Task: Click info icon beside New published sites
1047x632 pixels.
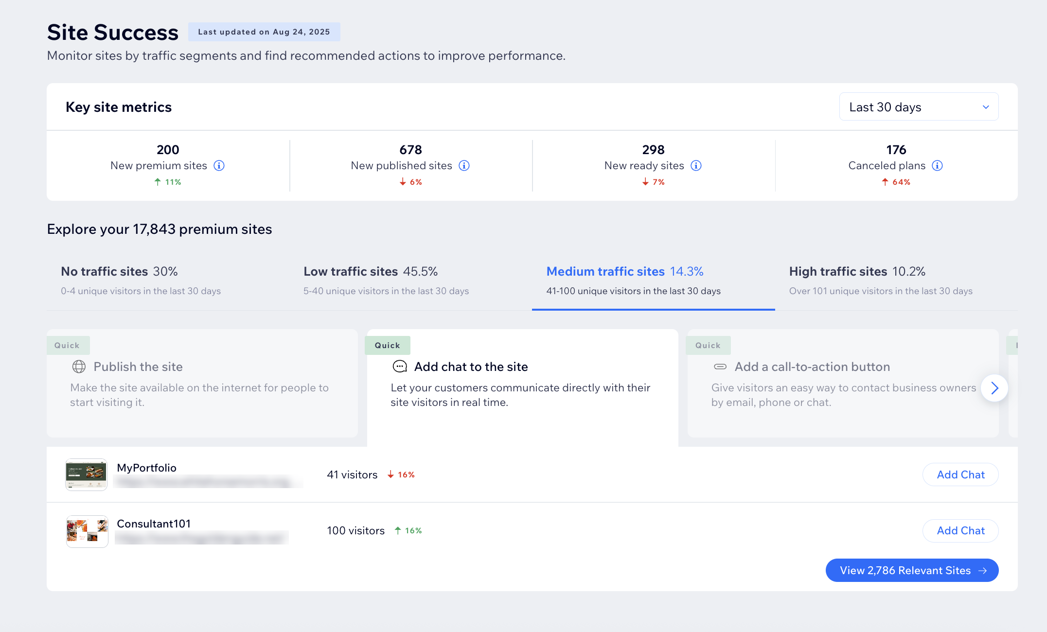Action: [x=464, y=166]
